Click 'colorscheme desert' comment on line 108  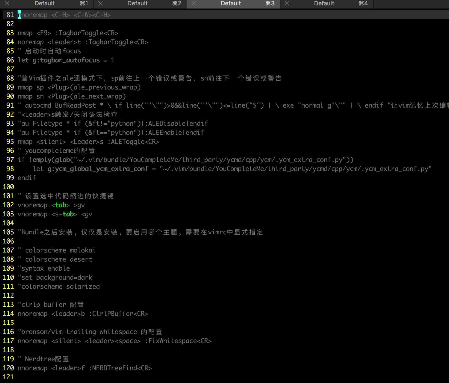55,259
